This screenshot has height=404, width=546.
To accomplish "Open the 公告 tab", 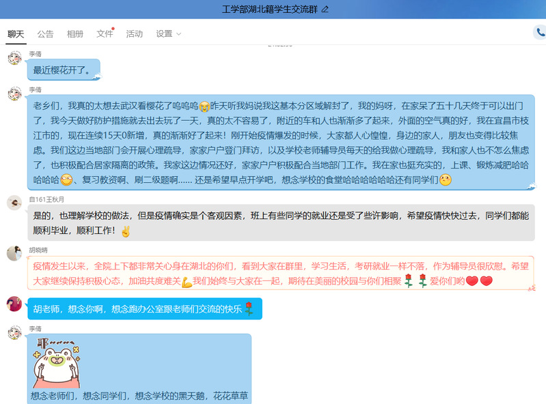I will 45,33.
